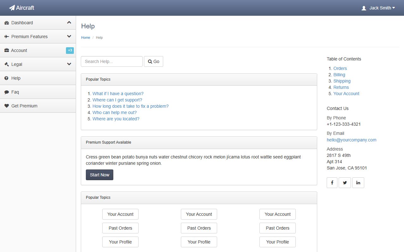Click the address line 'San Jose, CA 95101'
Viewport: 404px width, 252px height.
click(347, 168)
